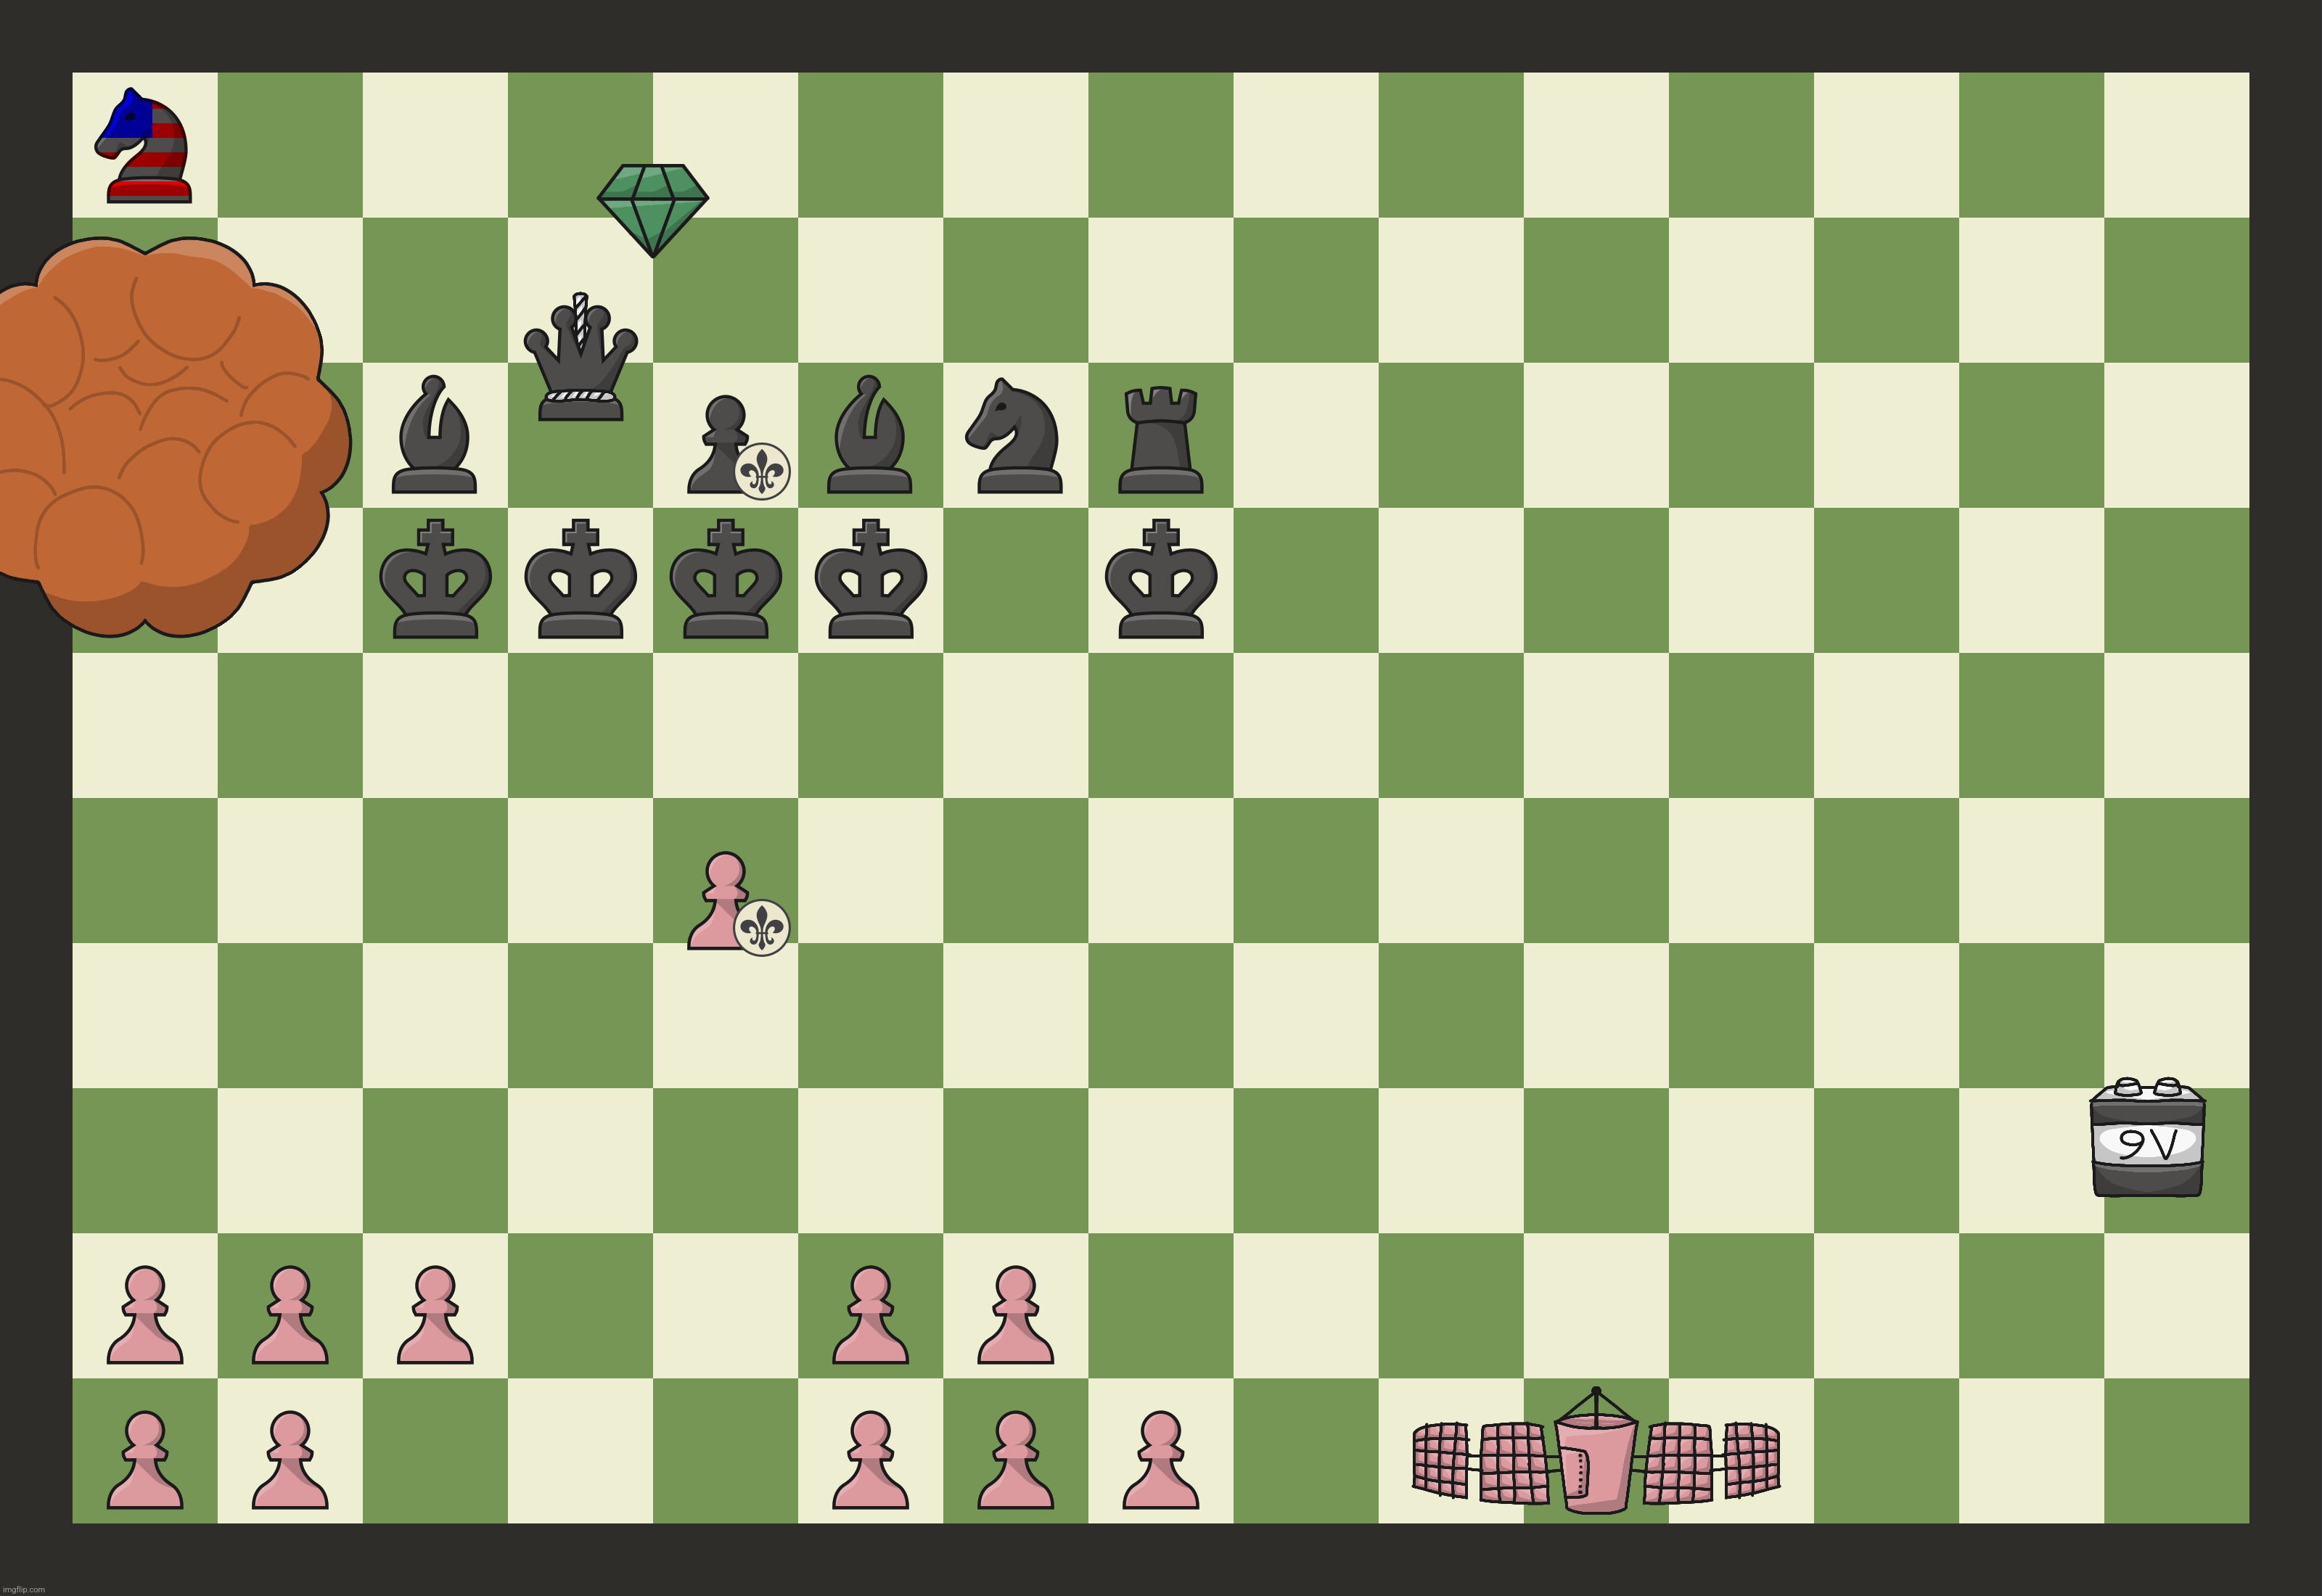Select the pink pawn with fleur-de-lis badge
The image size is (2322, 1596).
pos(723,925)
